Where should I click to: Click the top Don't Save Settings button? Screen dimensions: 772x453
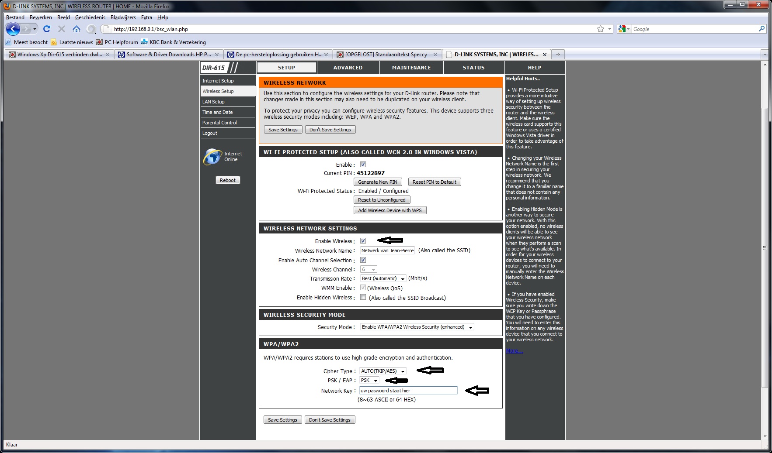coord(330,130)
